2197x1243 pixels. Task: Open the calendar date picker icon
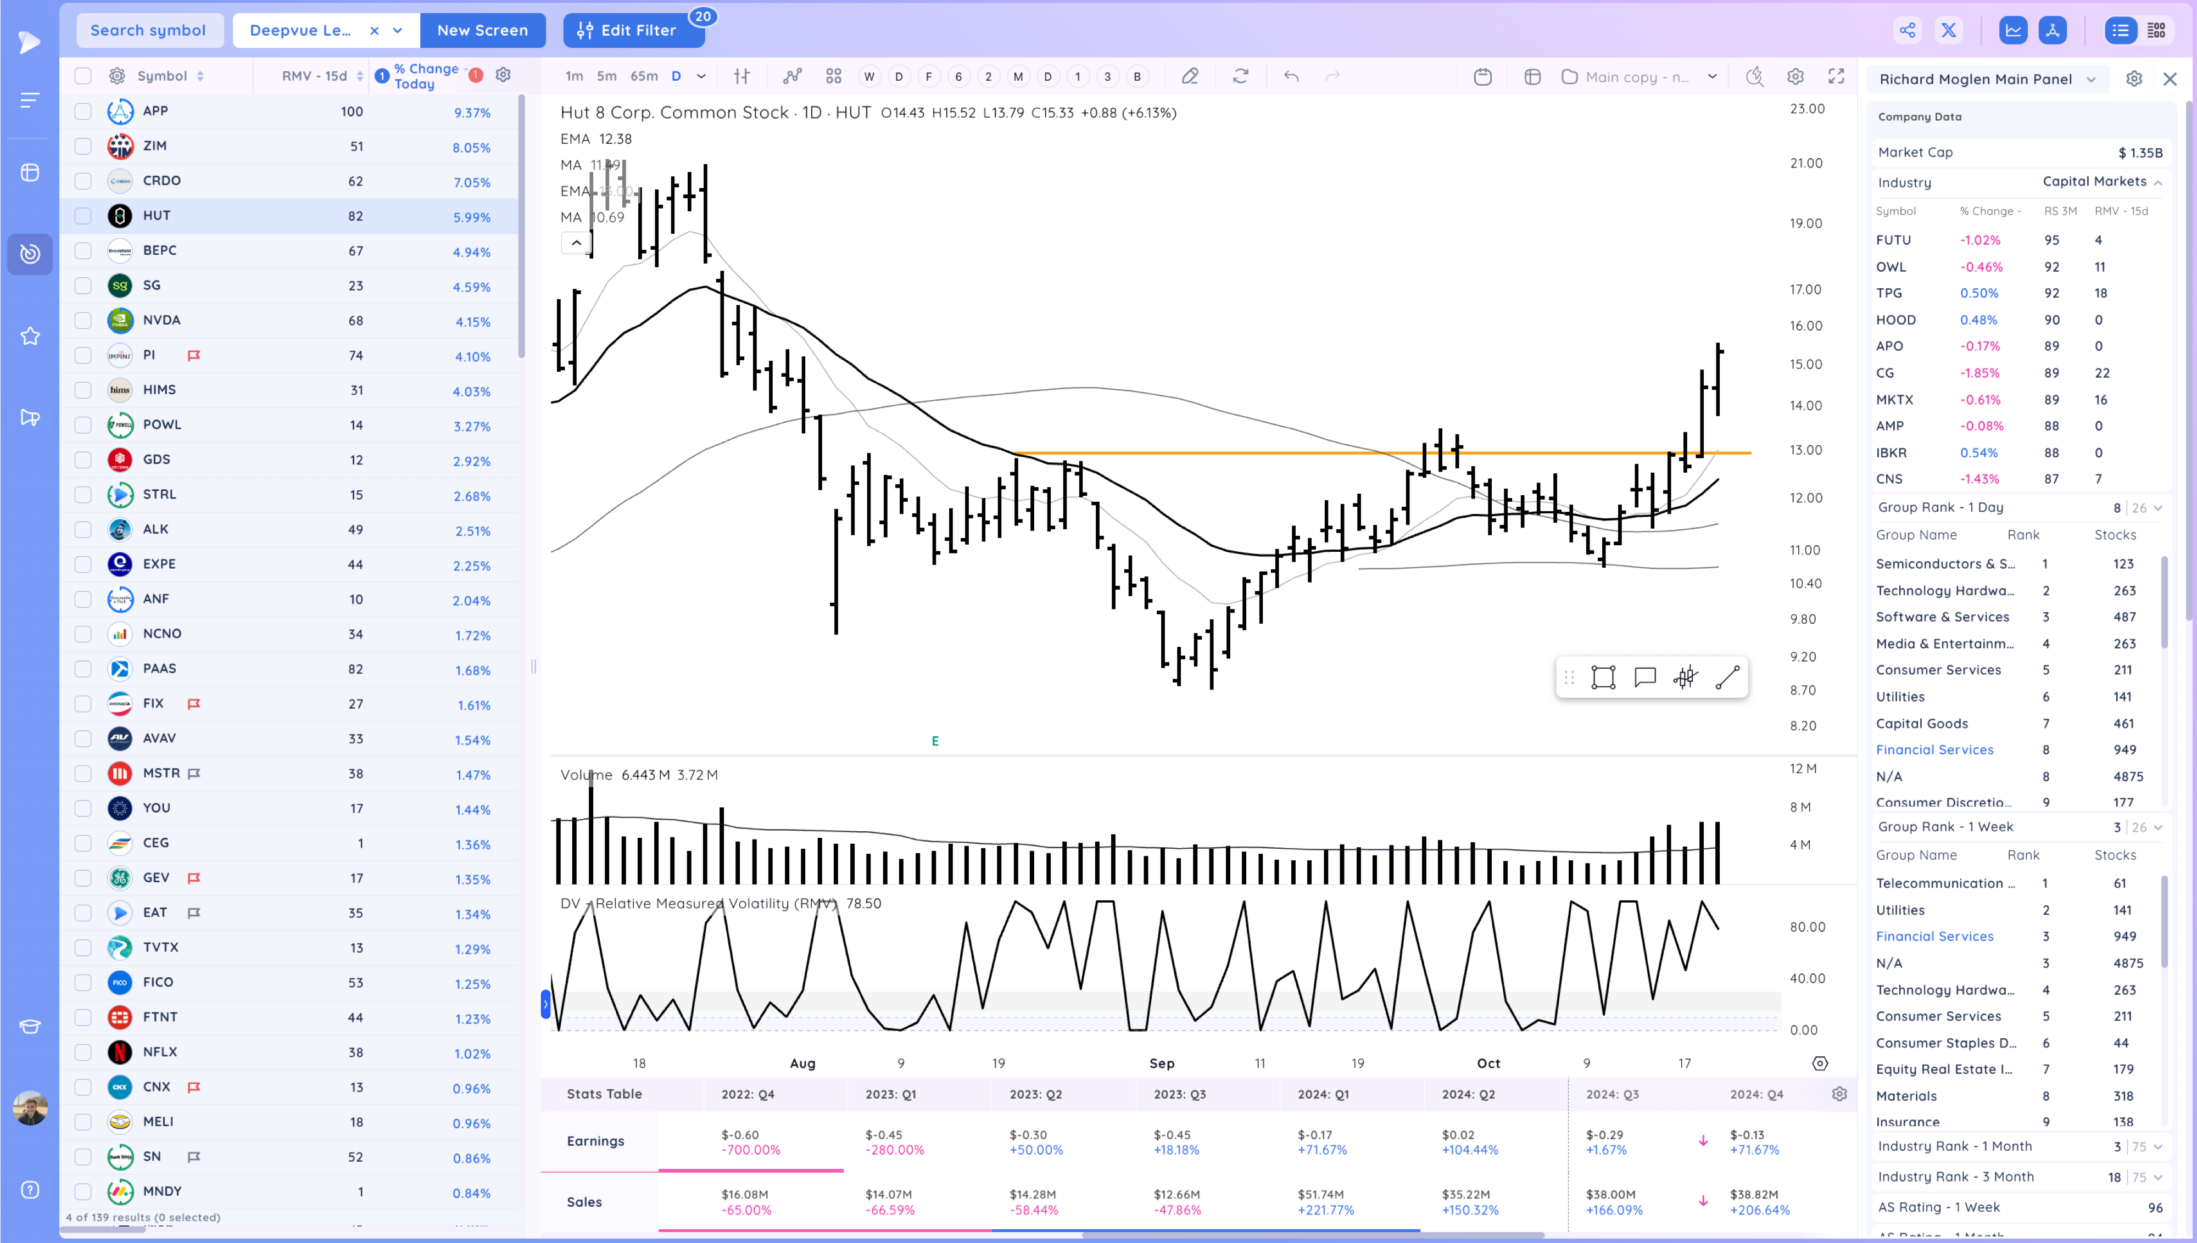[1483, 77]
